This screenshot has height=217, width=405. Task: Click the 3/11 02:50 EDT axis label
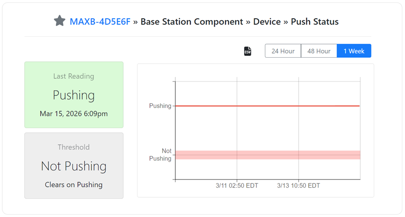[237, 186]
